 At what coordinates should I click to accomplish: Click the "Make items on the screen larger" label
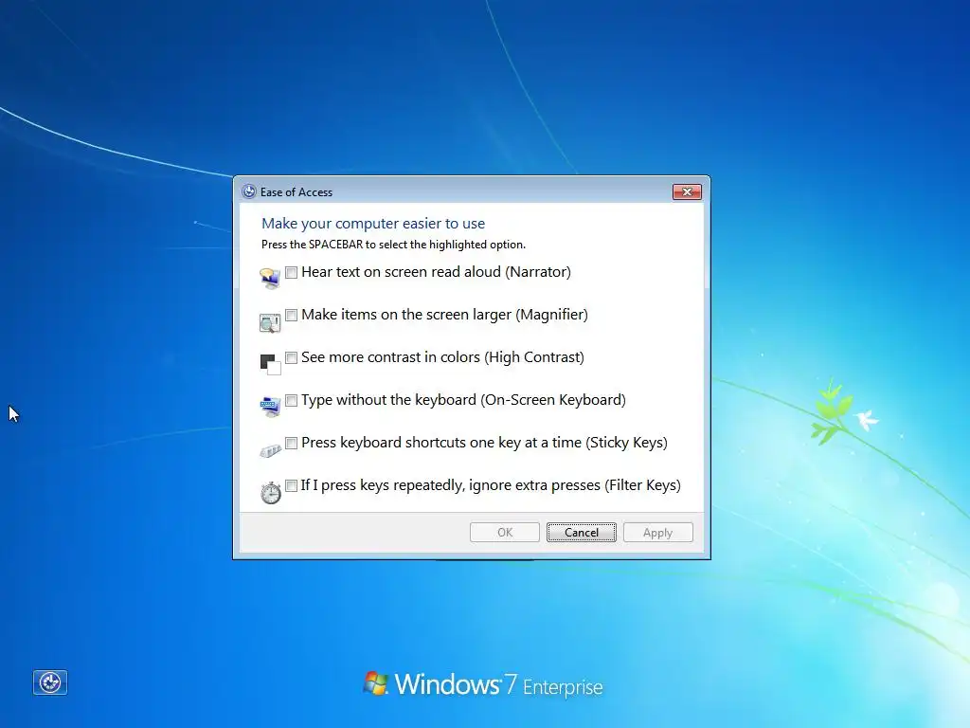click(445, 315)
